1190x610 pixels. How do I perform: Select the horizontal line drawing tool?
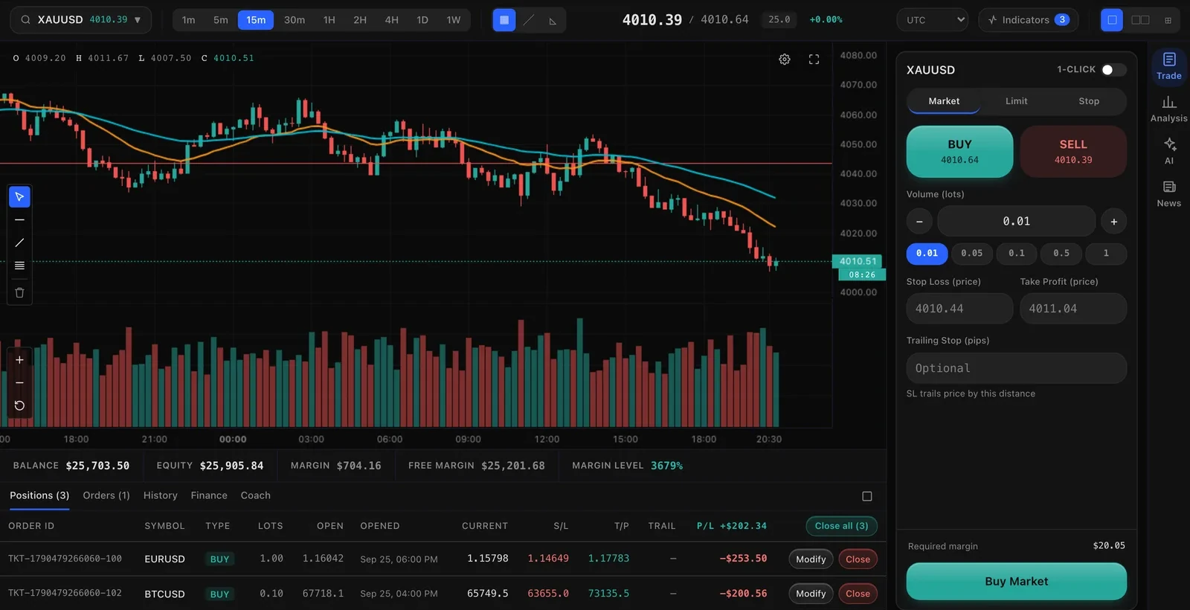pos(19,220)
